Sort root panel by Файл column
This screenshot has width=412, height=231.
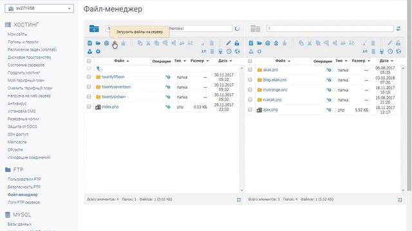tap(283, 61)
